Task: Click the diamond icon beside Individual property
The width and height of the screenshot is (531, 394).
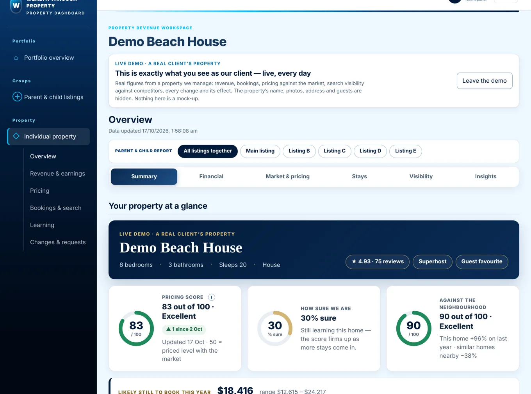Action: tap(16, 136)
